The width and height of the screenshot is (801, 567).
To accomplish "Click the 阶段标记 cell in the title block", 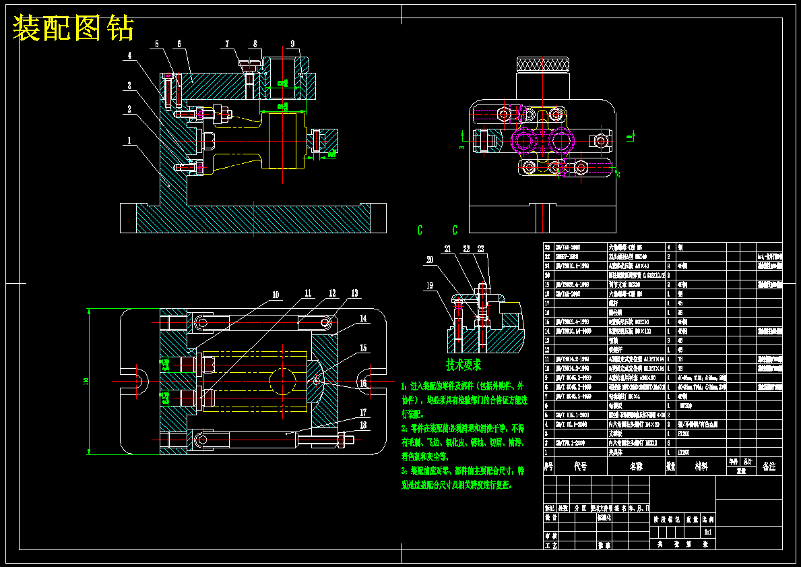I will coord(667,519).
